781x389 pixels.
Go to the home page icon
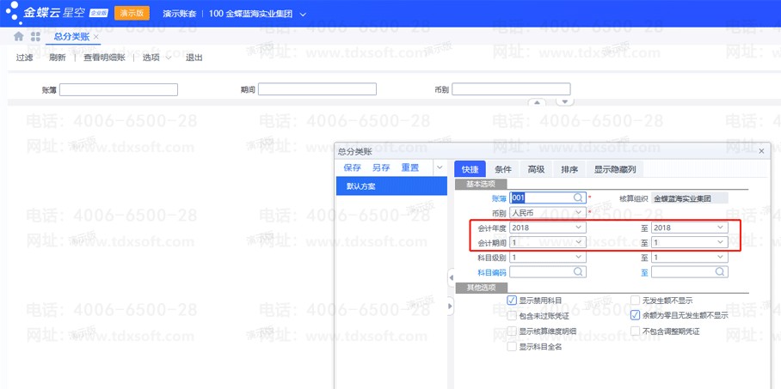[x=19, y=37]
